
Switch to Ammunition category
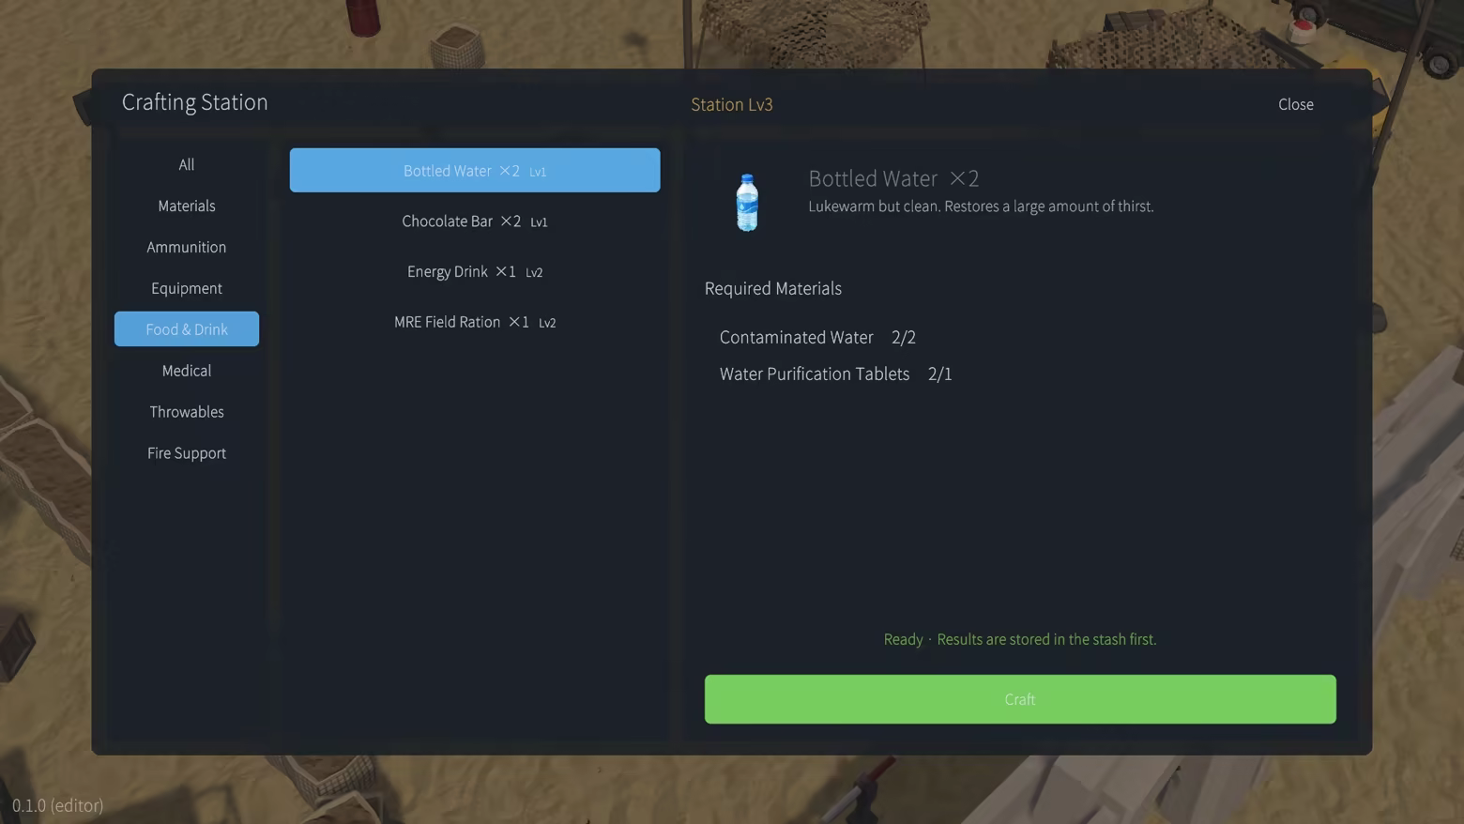(187, 247)
